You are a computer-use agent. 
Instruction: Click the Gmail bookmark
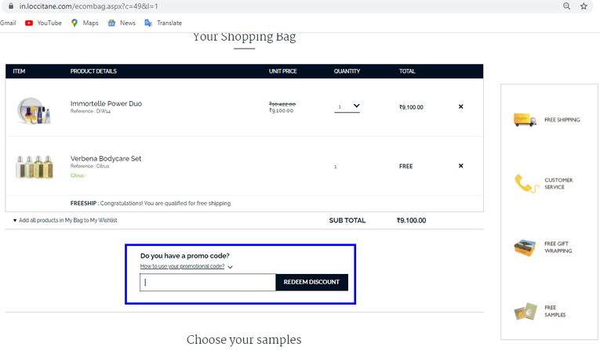click(x=8, y=23)
